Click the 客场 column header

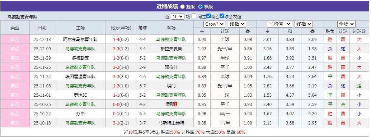tap(171, 27)
